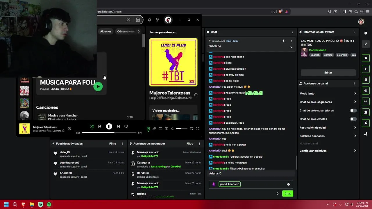Open Acciones de canal three-dot menu

click(354, 83)
